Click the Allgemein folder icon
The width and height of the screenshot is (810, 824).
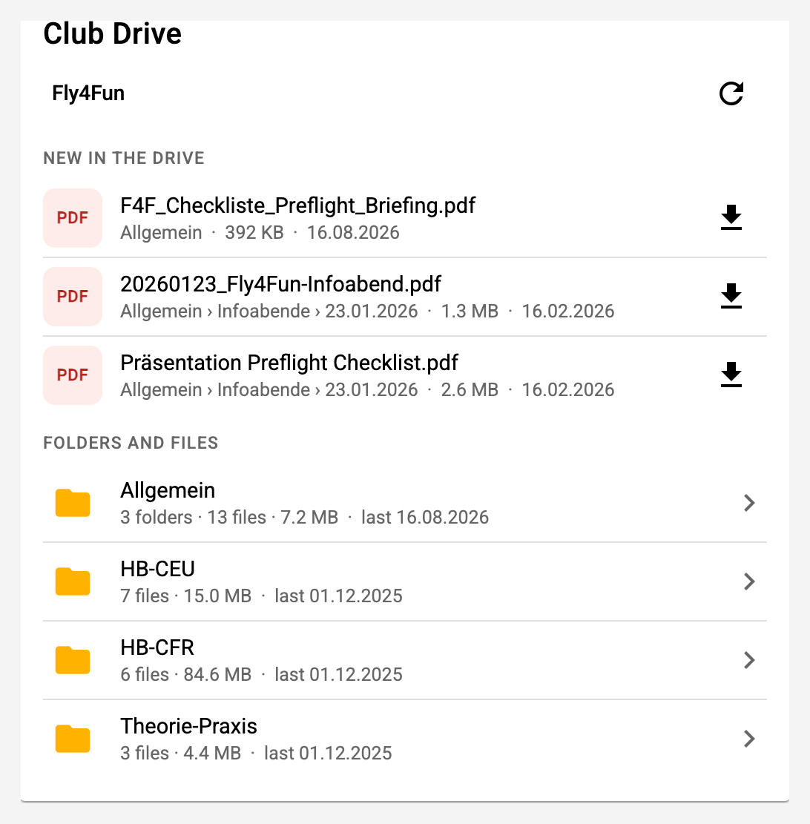[x=73, y=503]
